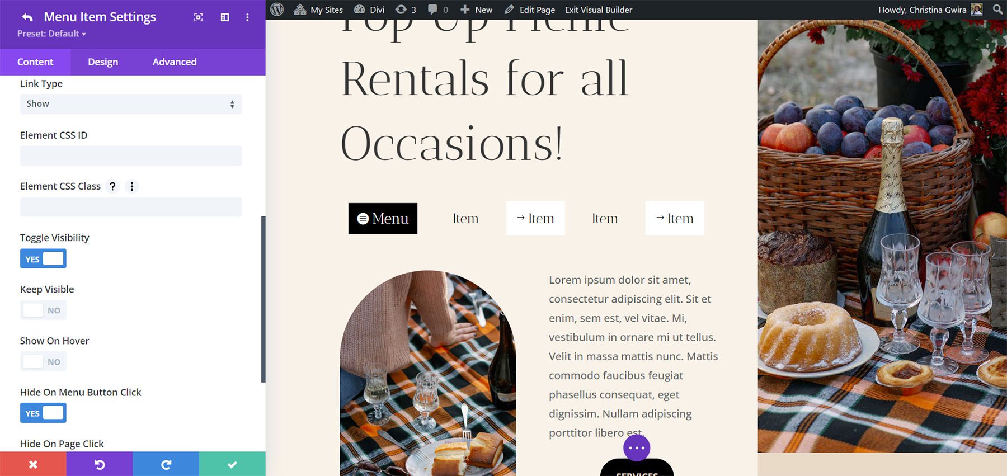Screen dimensions: 1007x476
Task: Turn off Hide On Menu Button Click
Action: click(x=43, y=413)
